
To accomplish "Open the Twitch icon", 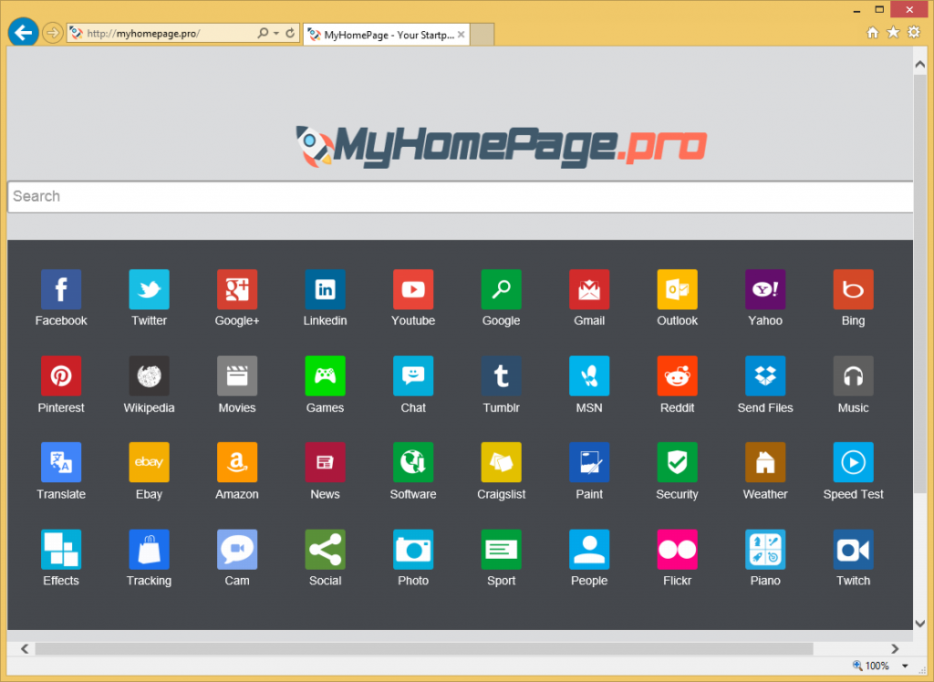I will [853, 550].
